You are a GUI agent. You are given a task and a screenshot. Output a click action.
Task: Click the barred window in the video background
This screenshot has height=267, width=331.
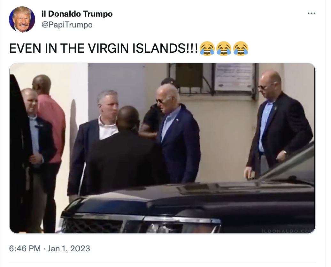(x=190, y=78)
